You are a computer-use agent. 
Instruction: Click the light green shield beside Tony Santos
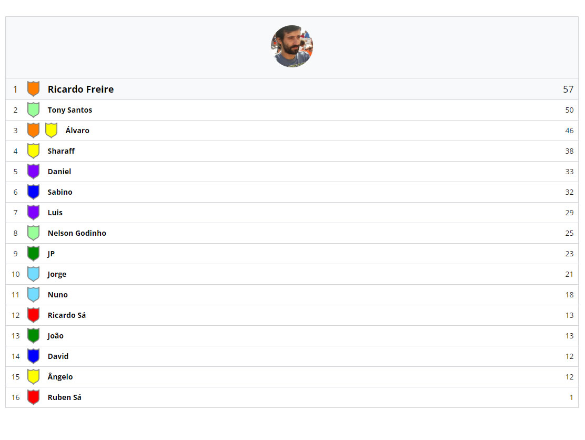pyautogui.click(x=33, y=110)
